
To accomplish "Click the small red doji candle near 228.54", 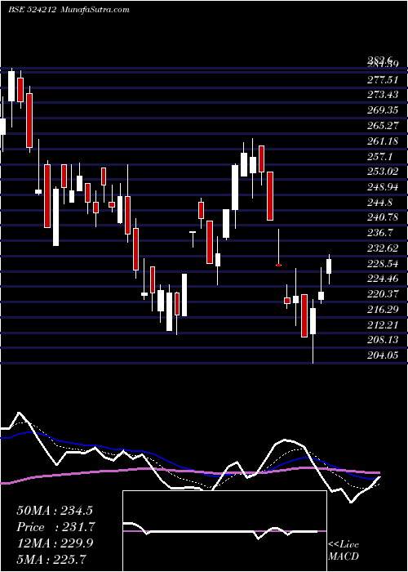I will tap(279, 266).
